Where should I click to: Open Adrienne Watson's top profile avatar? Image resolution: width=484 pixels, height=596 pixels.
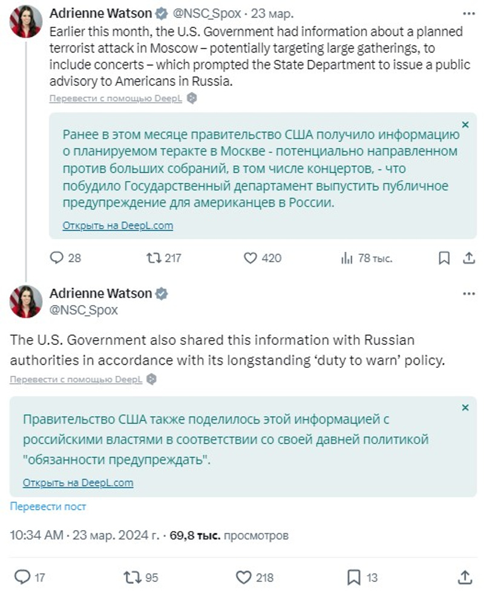25,21
